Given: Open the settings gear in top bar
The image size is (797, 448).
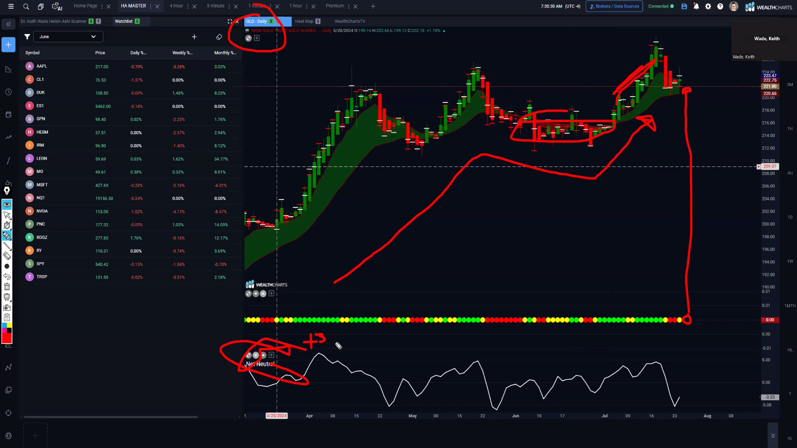Looking at the screenshot, I should (x=708, y=6).
